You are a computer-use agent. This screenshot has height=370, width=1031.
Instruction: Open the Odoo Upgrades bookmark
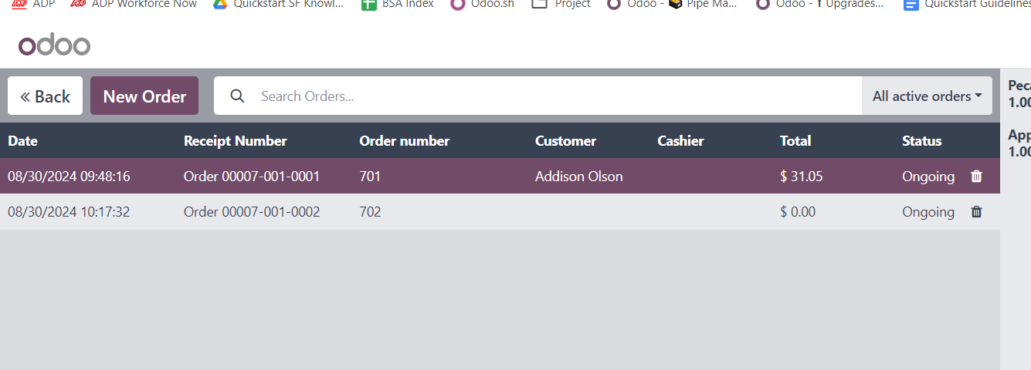[820, 4]
